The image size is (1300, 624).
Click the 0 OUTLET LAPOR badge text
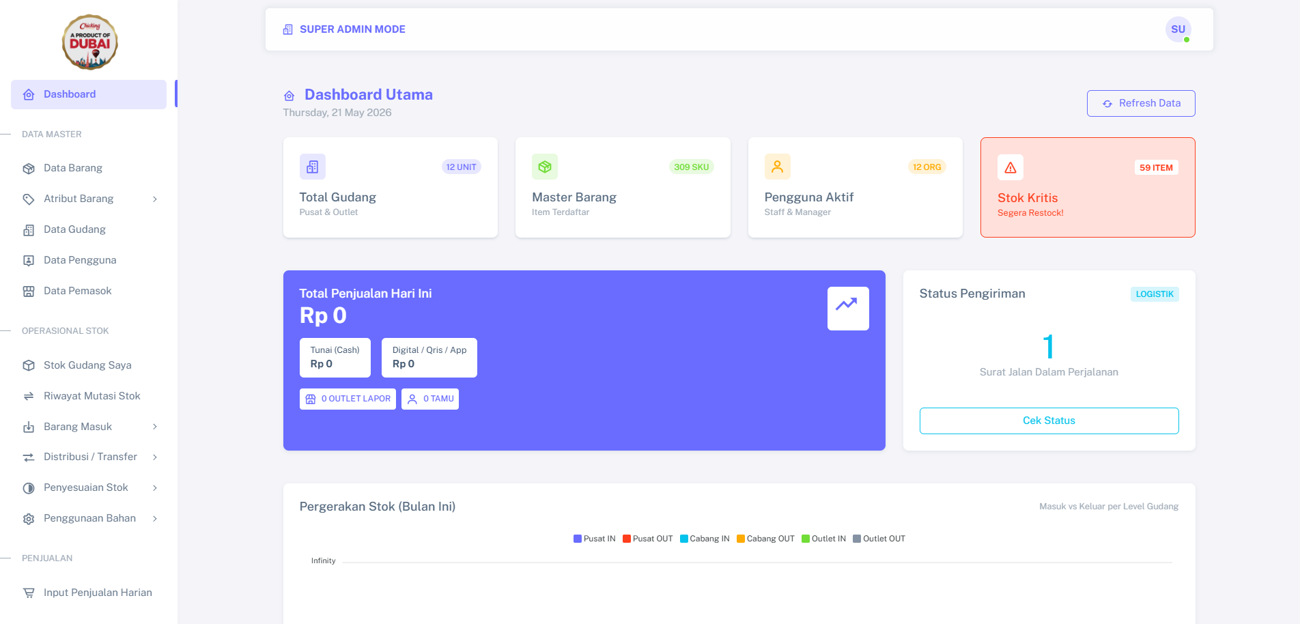tap(356, 399)
